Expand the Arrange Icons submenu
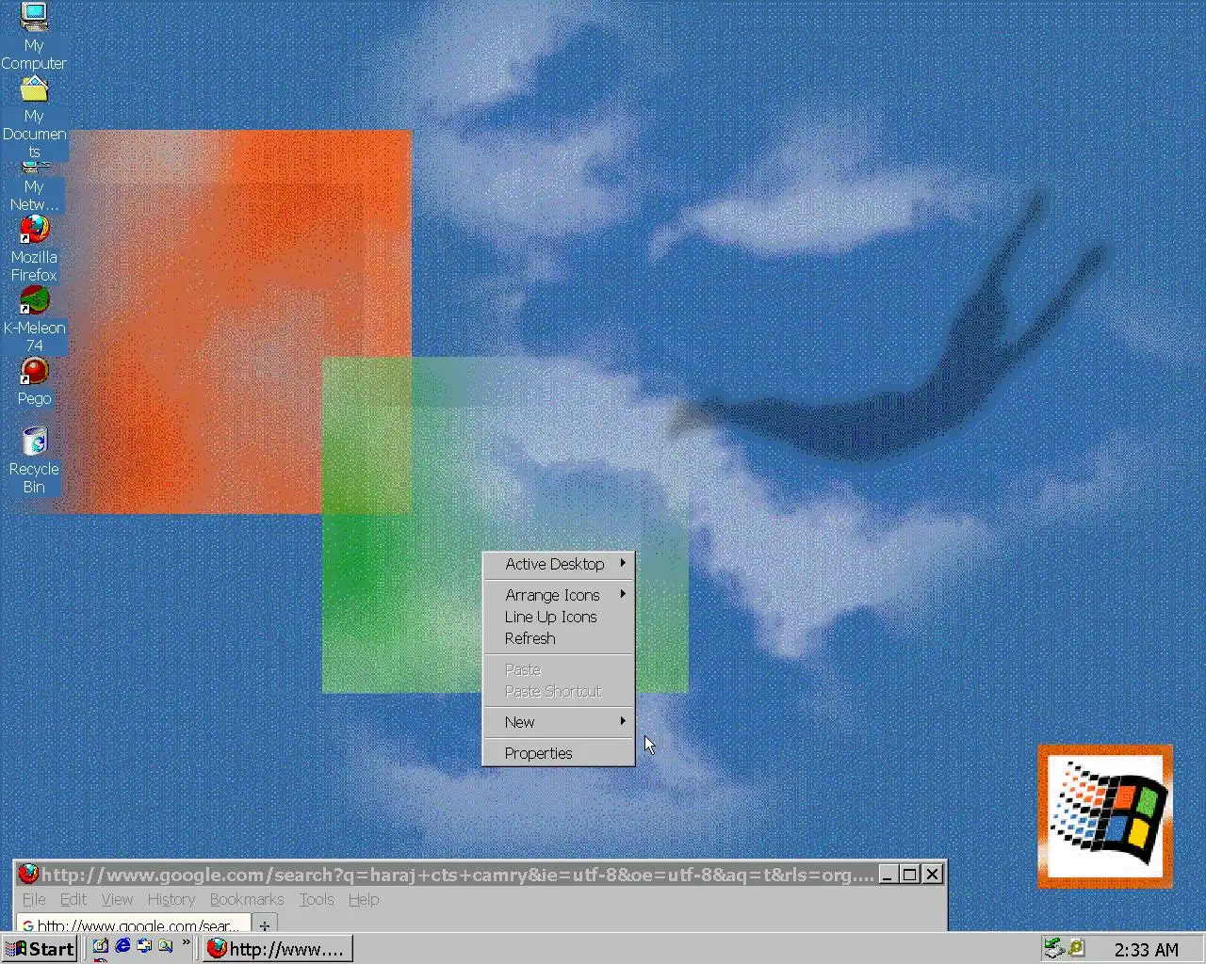 pos(559,595)
